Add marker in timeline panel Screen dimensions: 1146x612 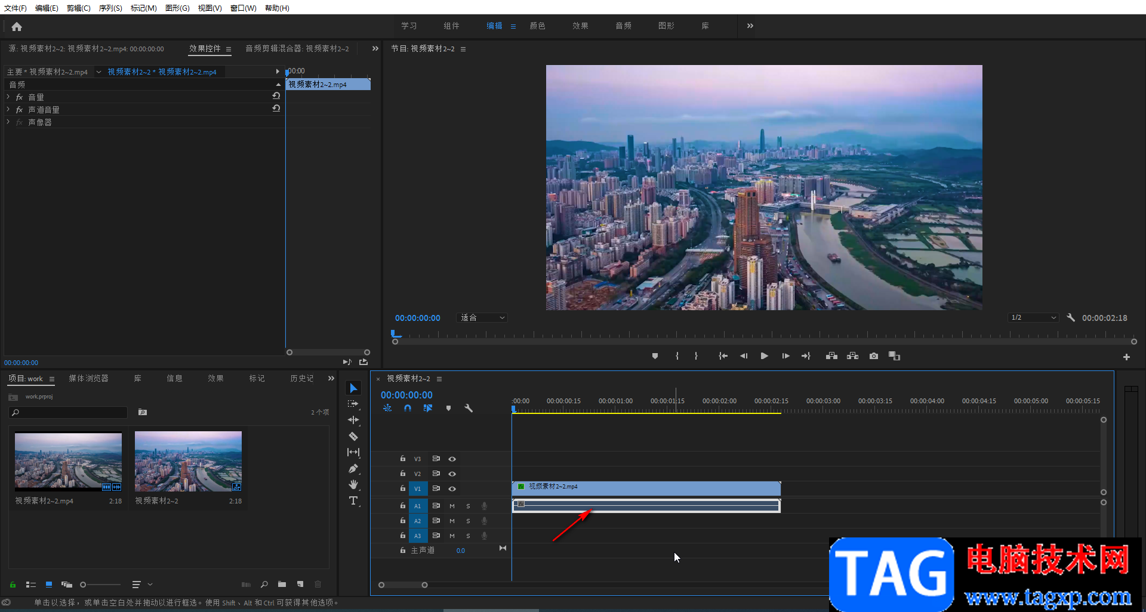[x=448, y=409]
